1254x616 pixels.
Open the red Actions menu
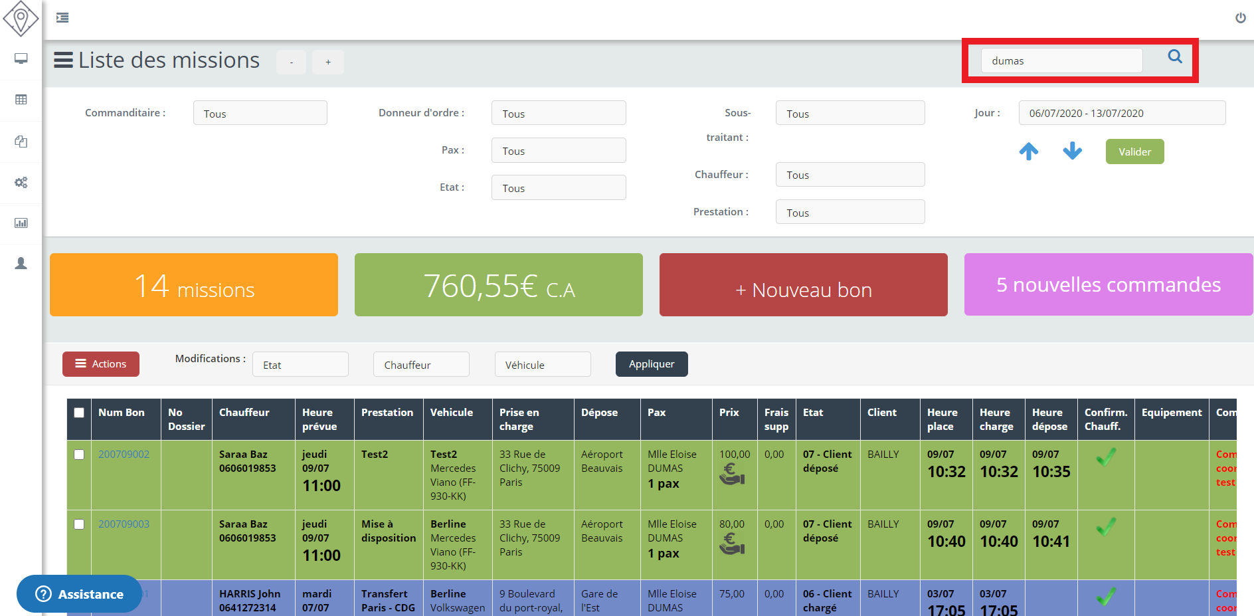pos(101,364)
